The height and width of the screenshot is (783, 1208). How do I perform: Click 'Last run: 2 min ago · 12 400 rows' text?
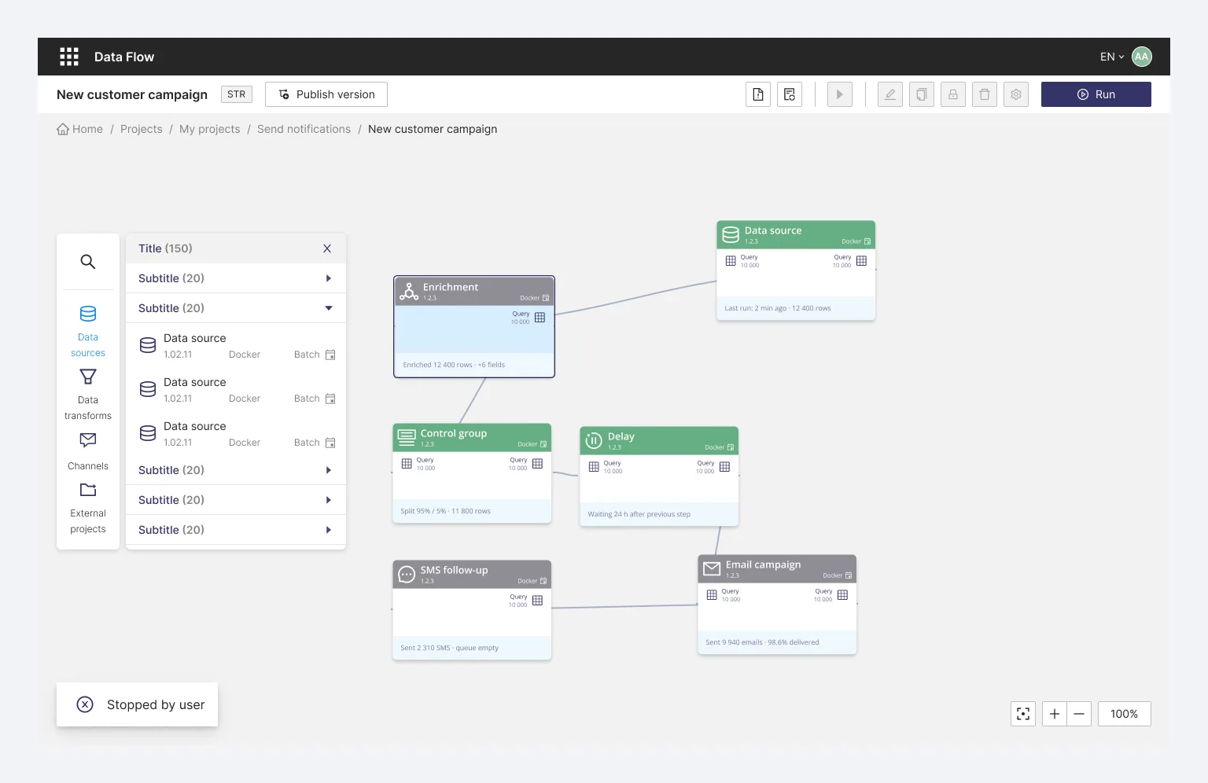point(778,308)
